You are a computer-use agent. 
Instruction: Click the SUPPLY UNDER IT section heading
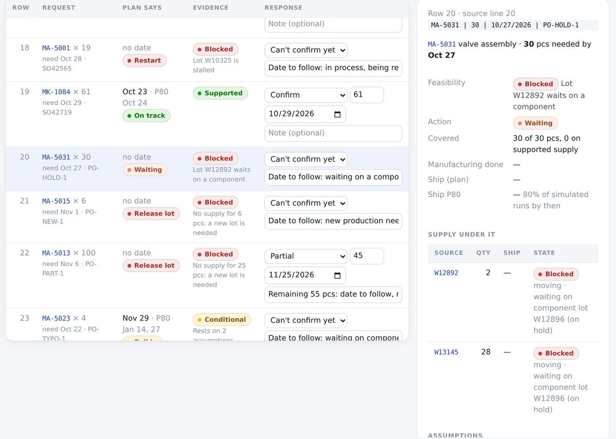461,235
